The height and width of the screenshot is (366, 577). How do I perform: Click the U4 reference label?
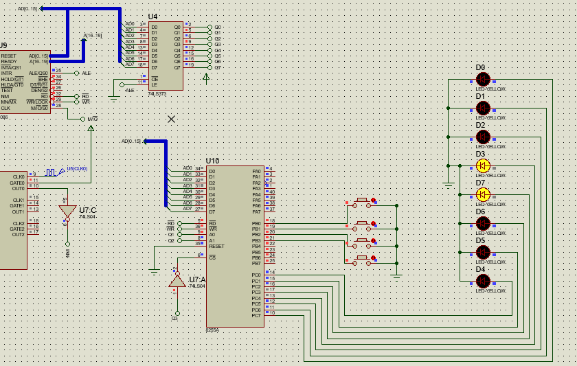pyautogui.click(x=152, y=16)
